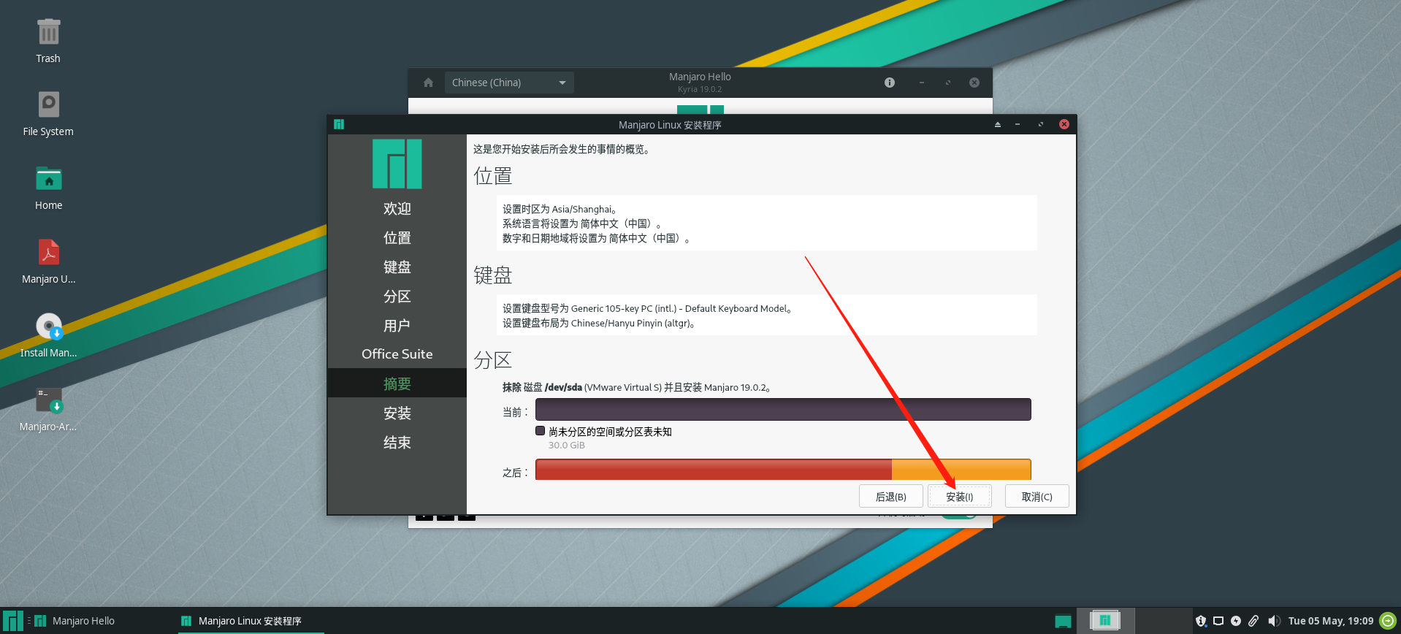The height and width of the screenshot is (634, 1401).
Task: Select the workspace switcher thumbnail
Action: tap(1105, 621)
